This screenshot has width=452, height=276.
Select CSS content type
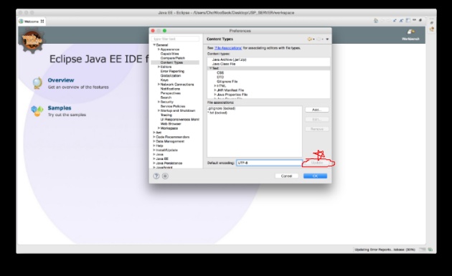click(x=220, y=73)
